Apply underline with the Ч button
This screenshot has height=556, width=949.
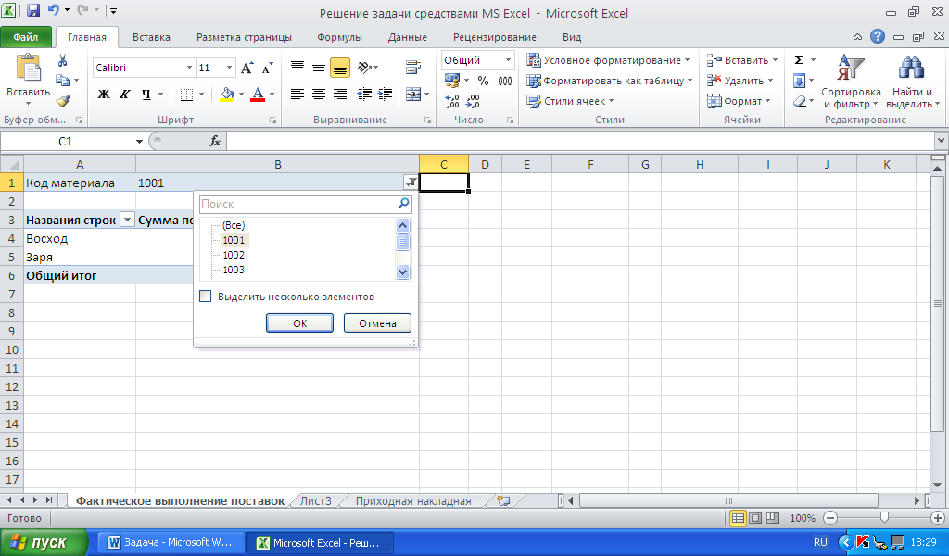point(146,95)
